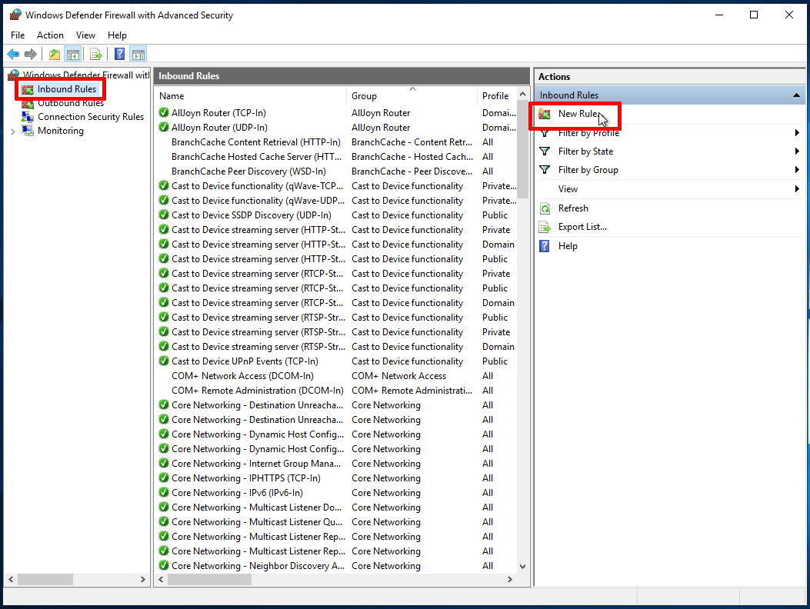Toggle the Show/Hide Action Pane icon
Image resolution: width=810 pixels, height=609 pixels.
pyautogui.click(x=138, y=54)
